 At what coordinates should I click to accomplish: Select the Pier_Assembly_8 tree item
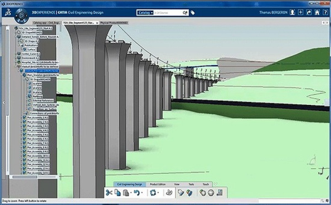click(38, 148)
